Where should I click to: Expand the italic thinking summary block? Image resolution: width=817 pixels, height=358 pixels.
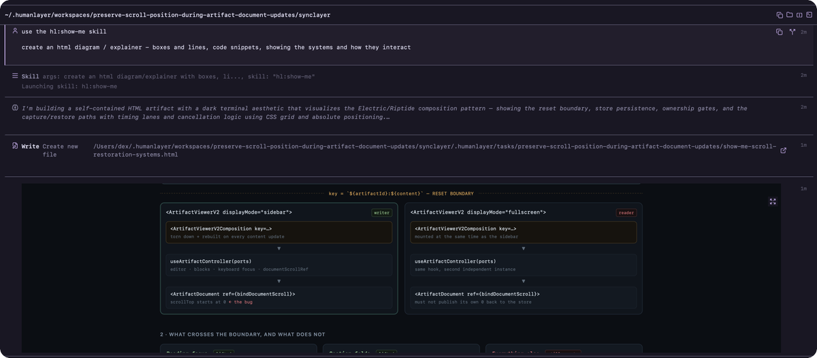point(385,112)
